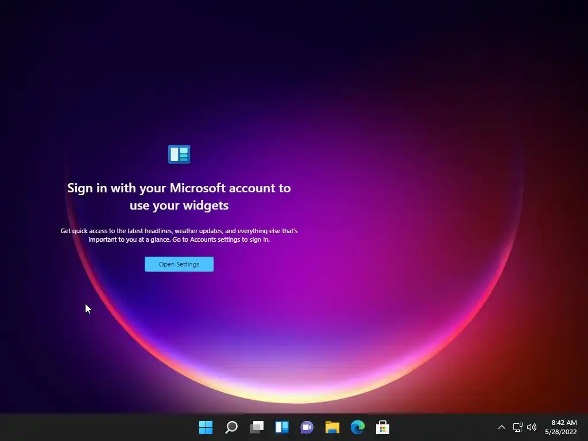Image resolution: width=588 pixels, height=441 pixels.
Task: Click the Widgets logo above sign-in heading
Action: click(179, 154)
